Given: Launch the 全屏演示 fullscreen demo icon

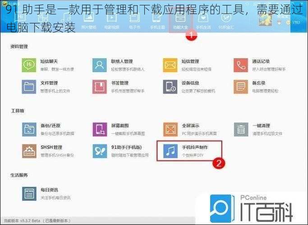Looking at the screenshot, I should point(170,129).
